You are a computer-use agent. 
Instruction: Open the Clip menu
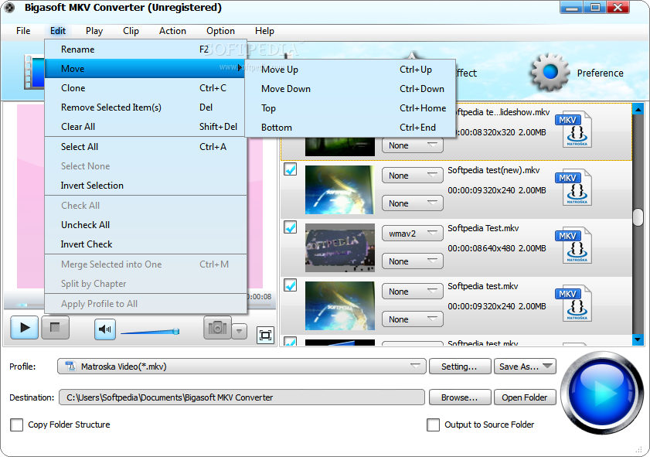click(131, 31)
